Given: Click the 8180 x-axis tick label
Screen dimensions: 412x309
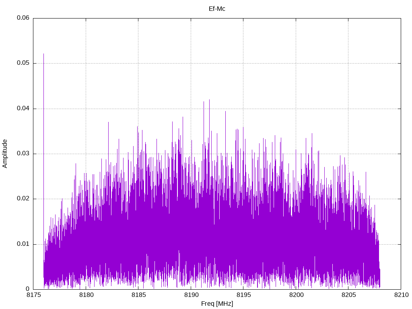Looking at the screenshot, I should coord(86,295).
